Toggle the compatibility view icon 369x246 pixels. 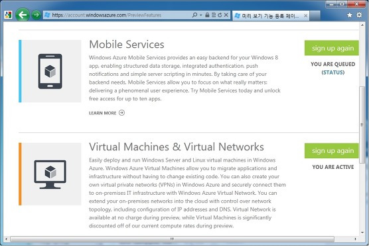214,15
